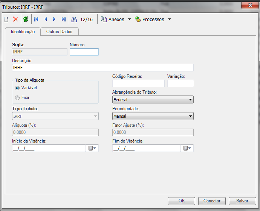This screenshot has height=211, width=260.
Task: Expand the Anexos dropdown arrow
Action: (x=129, y=19)
